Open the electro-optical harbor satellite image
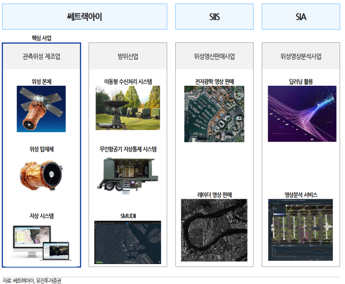 pyautogui.click(x=214, y=114)
